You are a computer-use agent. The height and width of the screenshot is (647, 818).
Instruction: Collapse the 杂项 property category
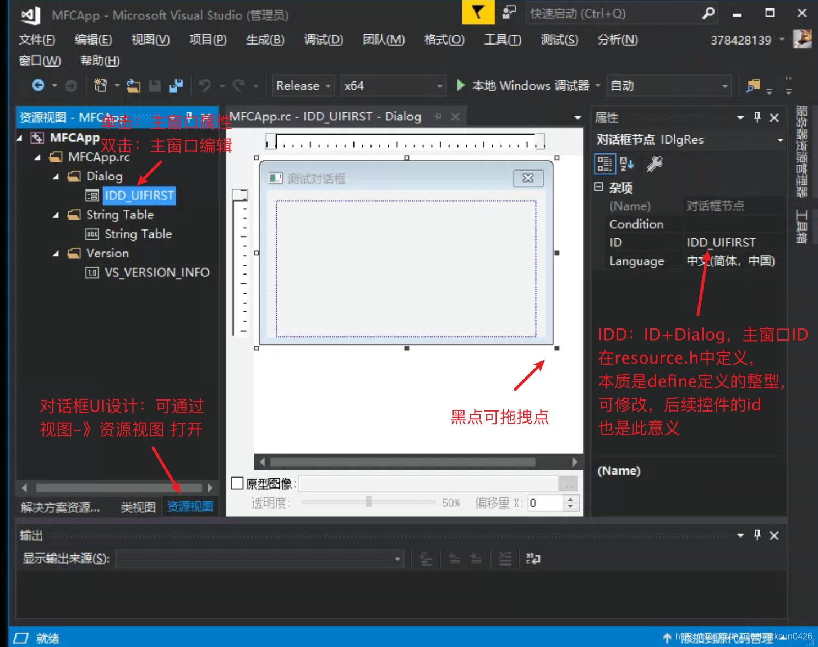pyautogui.click(x=598, y=187)
